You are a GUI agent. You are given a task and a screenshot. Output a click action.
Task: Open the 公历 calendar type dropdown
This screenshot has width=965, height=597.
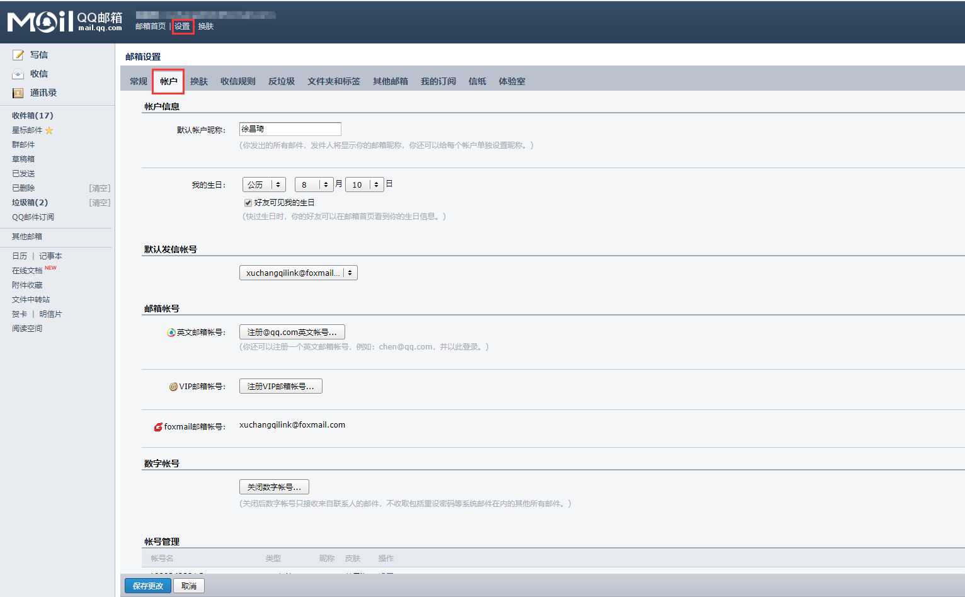[x=264, y=185]
